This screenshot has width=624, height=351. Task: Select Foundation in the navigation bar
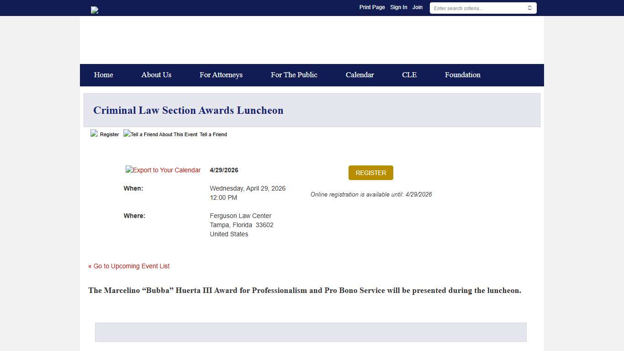click(462, 75)
